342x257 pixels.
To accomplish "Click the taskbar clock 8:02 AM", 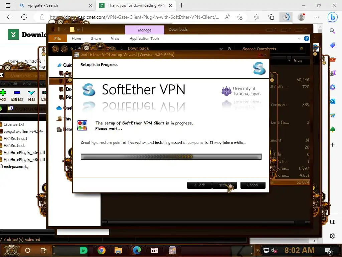I will click(x=299, y=250).
